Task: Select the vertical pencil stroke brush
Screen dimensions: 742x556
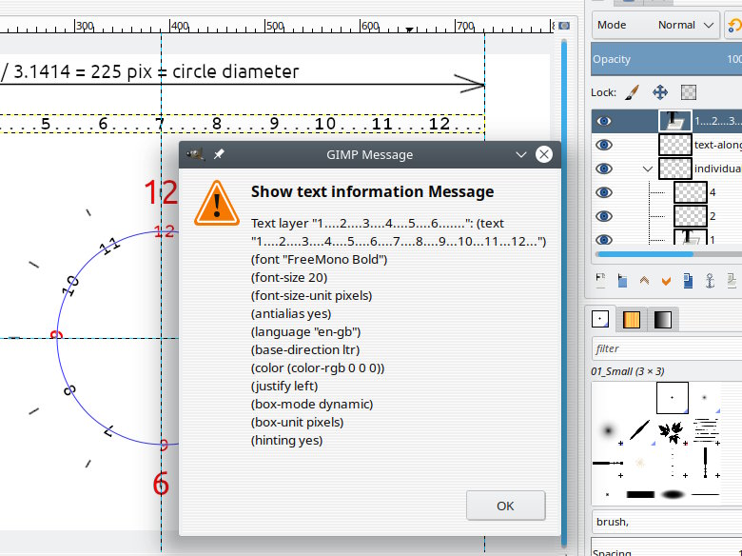Action: coord(705,463)
